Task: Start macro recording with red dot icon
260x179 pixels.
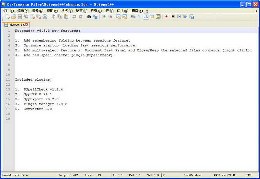Action: (166, 17)
